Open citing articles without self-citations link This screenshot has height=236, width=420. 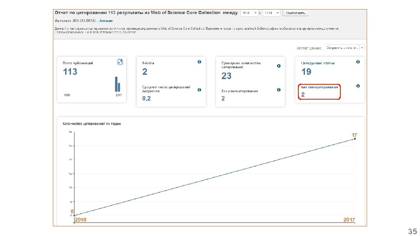(319, 87)
